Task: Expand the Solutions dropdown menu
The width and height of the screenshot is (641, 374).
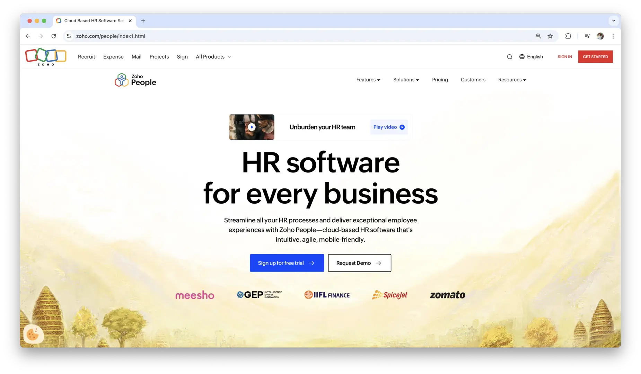Action: [x=406, y=80]
